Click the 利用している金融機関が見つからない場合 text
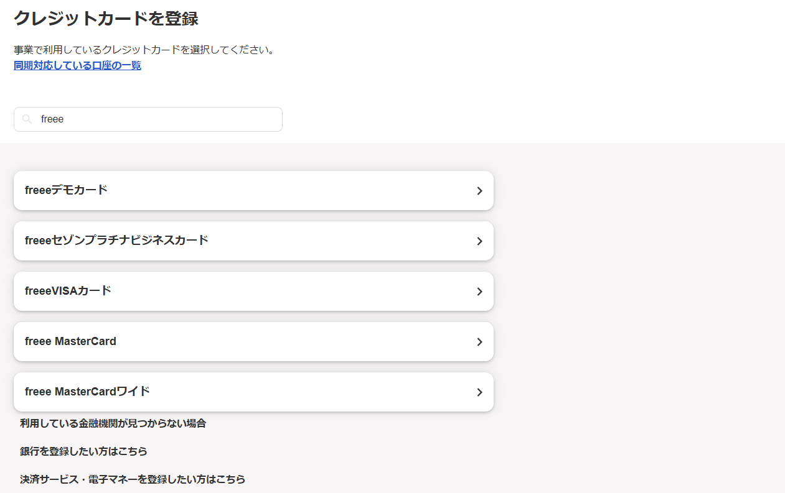 [x=113, y=423]
